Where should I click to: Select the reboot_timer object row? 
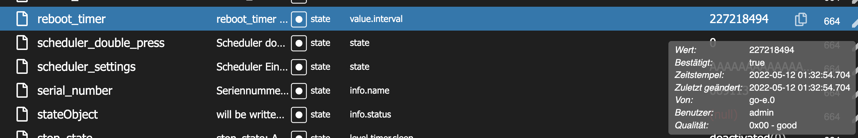pos(429,19)
